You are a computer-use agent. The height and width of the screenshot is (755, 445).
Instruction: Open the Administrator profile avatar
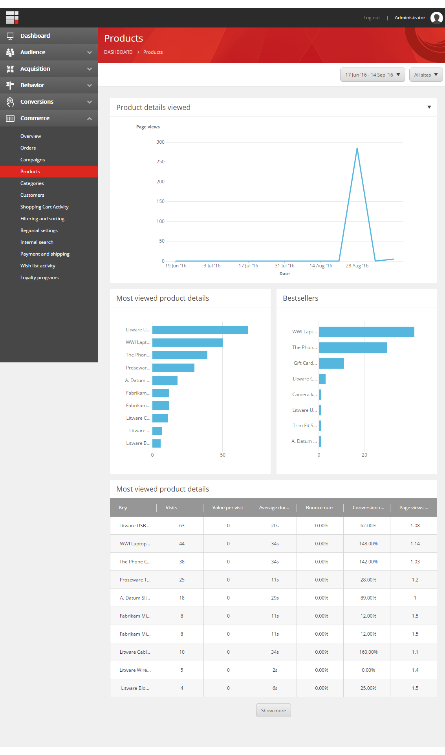click(x=436, y=18)
